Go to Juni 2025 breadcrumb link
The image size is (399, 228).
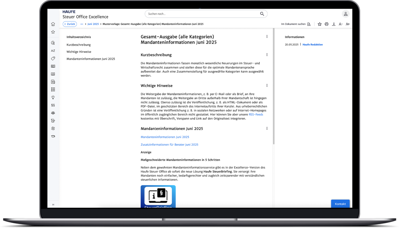pos(93,24)
